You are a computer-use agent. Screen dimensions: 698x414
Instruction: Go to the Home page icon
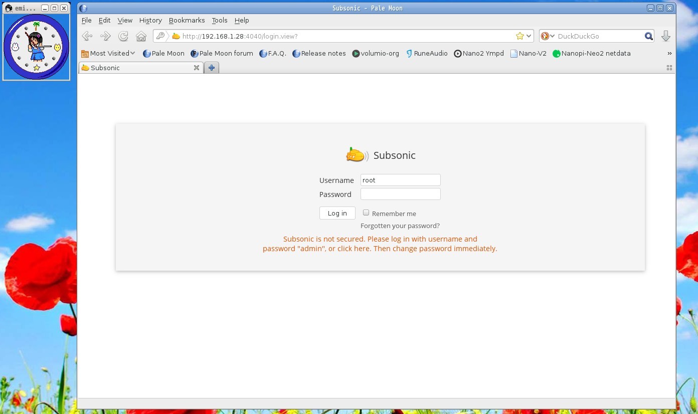pos(141,36)
